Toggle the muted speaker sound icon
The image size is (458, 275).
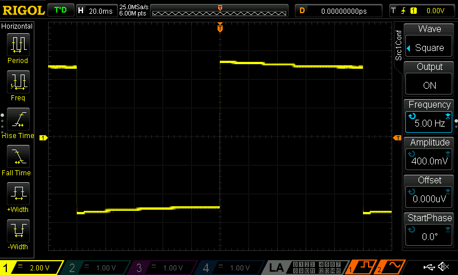[x=443, y=266]
